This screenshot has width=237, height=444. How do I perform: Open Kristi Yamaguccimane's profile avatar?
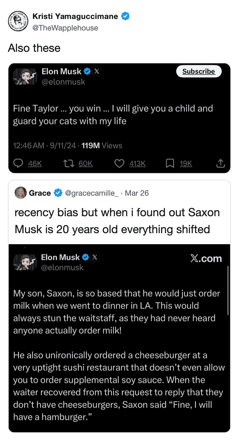point(18,21)
